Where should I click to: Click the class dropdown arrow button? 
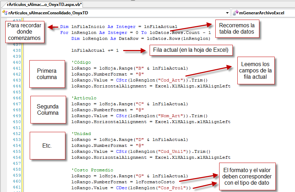coord(227,13)
